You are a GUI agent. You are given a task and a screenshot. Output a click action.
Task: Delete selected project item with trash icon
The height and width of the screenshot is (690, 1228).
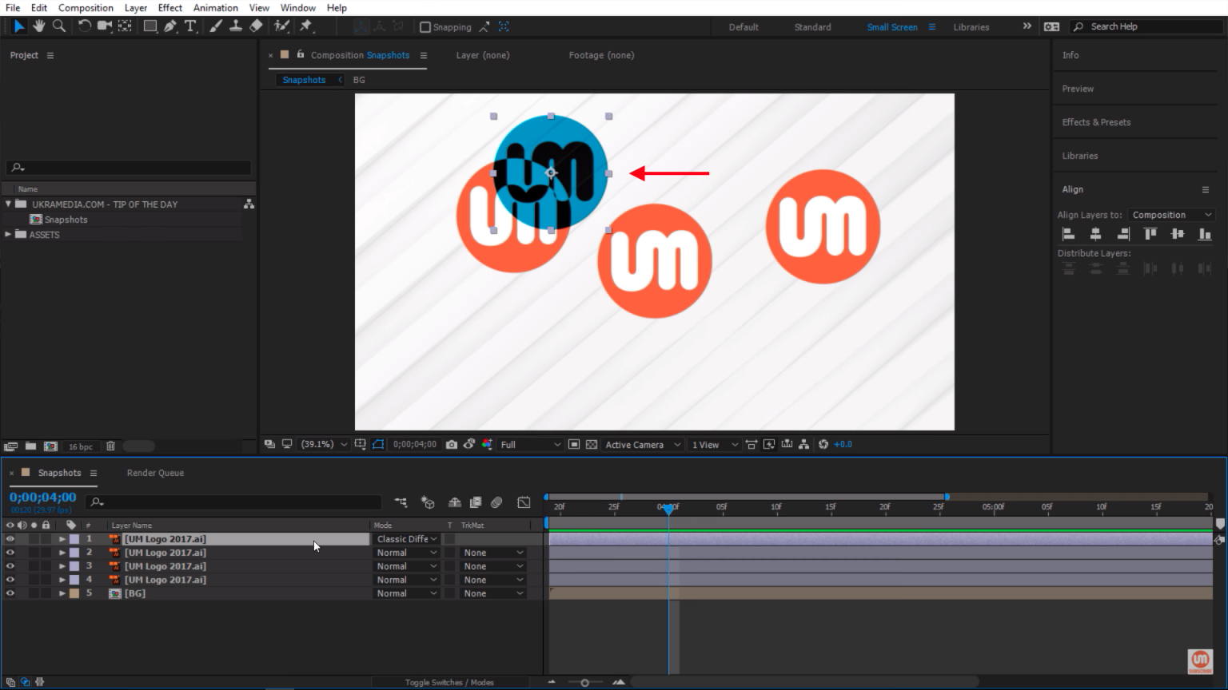(x=111, y=446)
